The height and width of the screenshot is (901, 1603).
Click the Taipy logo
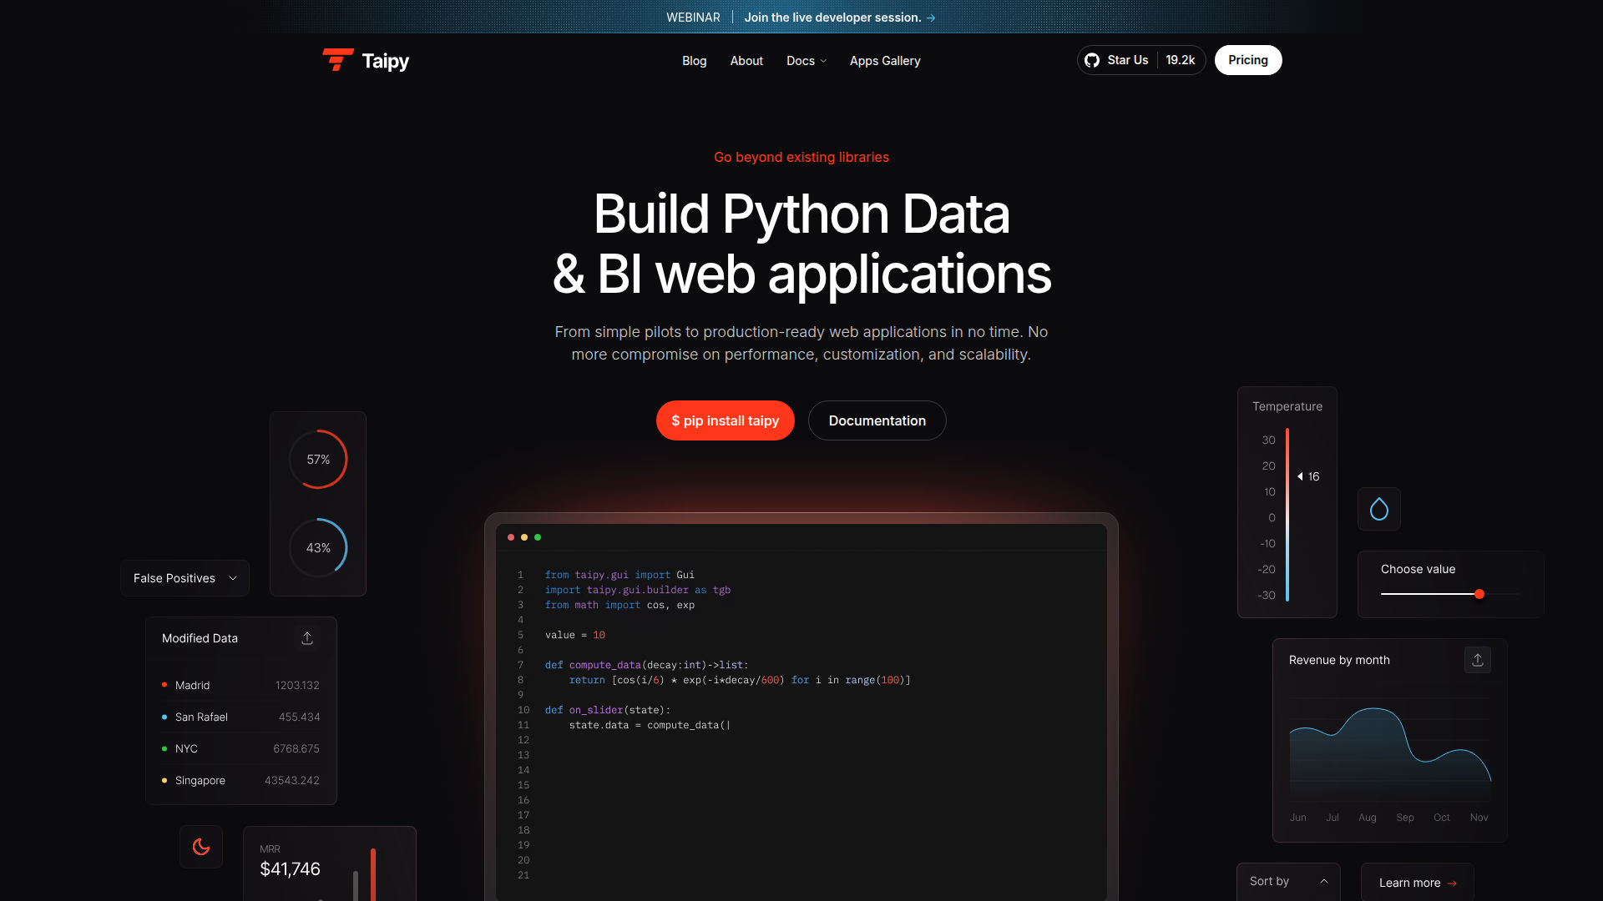point(366,60)
